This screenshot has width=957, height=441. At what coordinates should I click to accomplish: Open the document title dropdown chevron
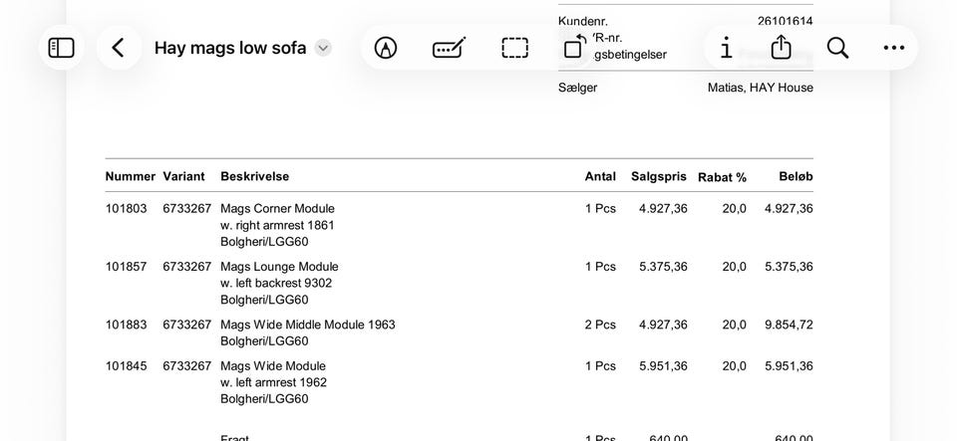coord(323,48)
